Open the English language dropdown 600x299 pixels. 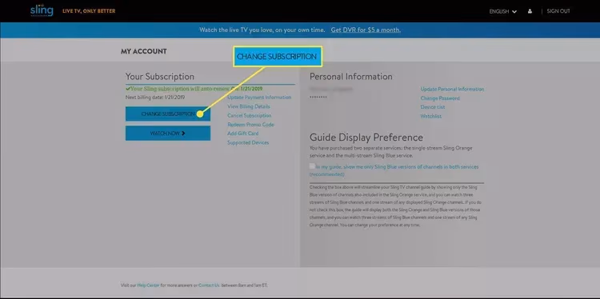[503, 11]
